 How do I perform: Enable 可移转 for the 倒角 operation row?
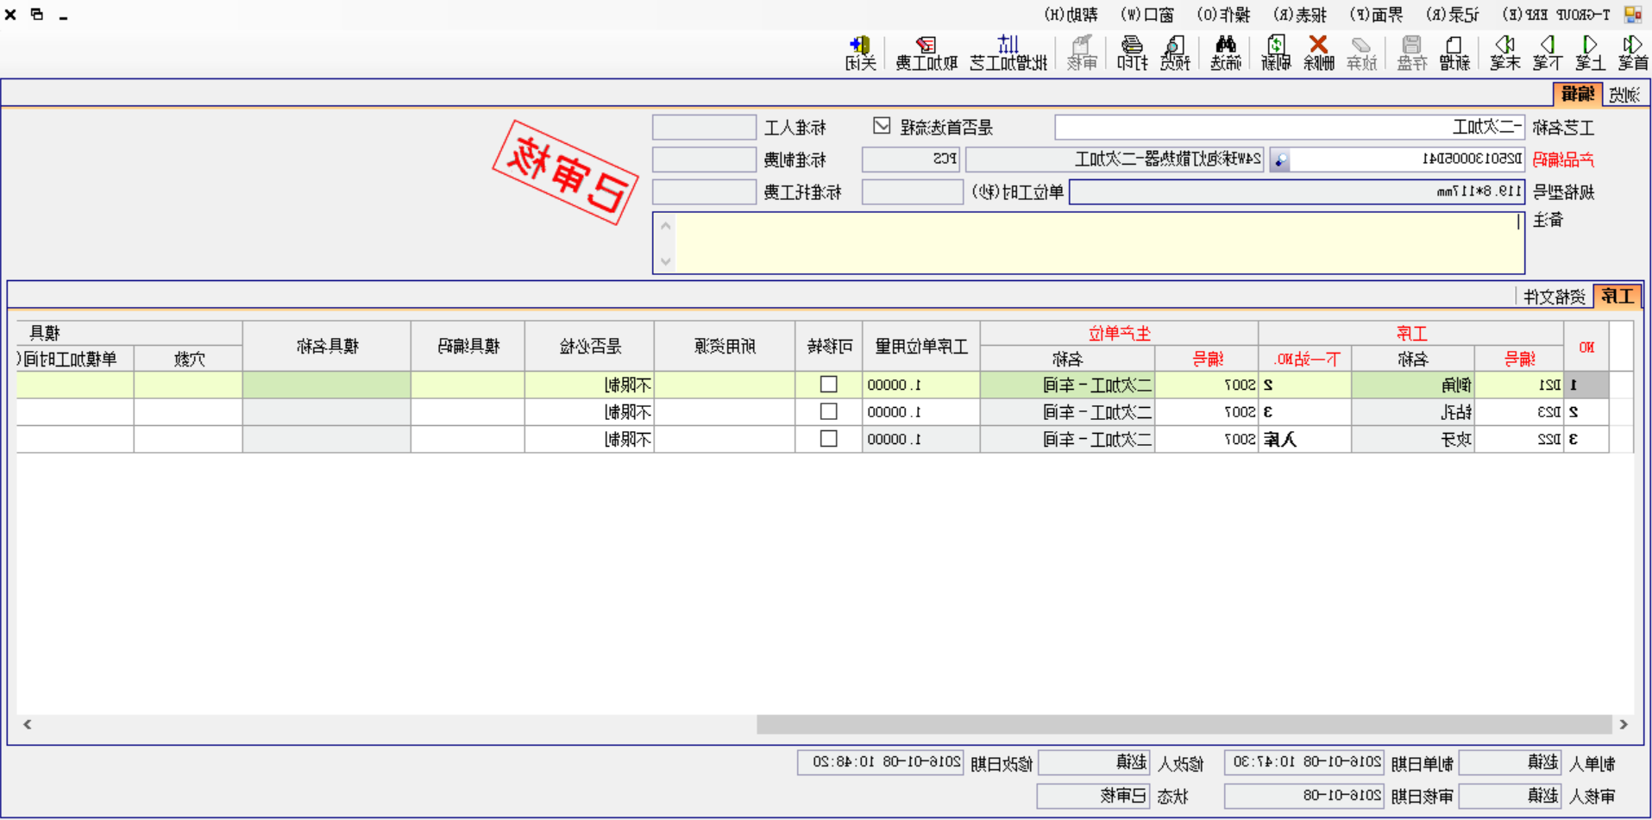[828, 385]
